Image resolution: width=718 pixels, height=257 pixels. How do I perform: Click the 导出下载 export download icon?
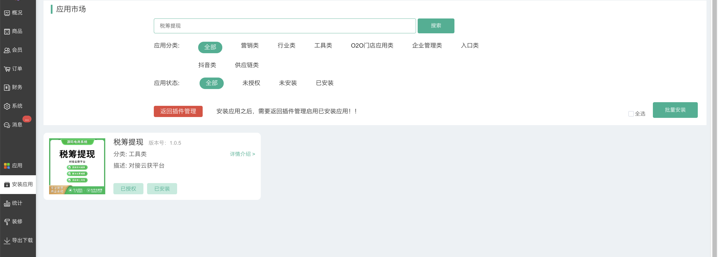point(7,240)
